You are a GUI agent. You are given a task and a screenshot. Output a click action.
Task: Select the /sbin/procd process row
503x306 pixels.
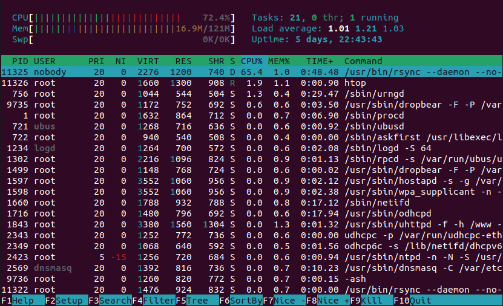pos(252,116)
